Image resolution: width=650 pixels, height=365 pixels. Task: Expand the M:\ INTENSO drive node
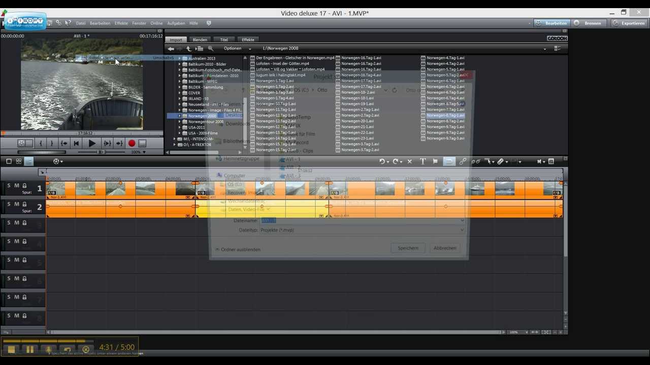pyautogui.click(x=175, y=139)
